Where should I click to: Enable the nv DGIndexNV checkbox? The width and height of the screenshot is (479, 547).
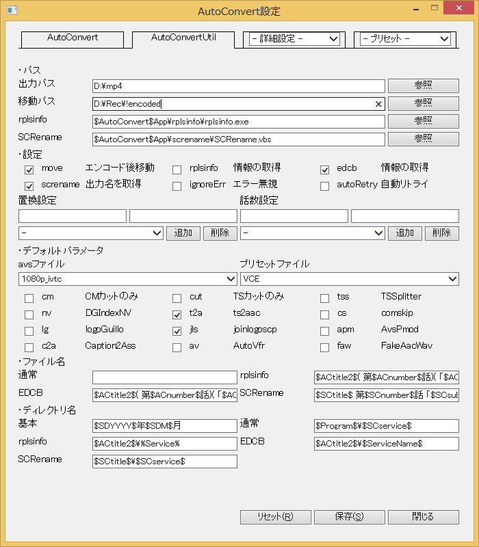tap(29, 315)
